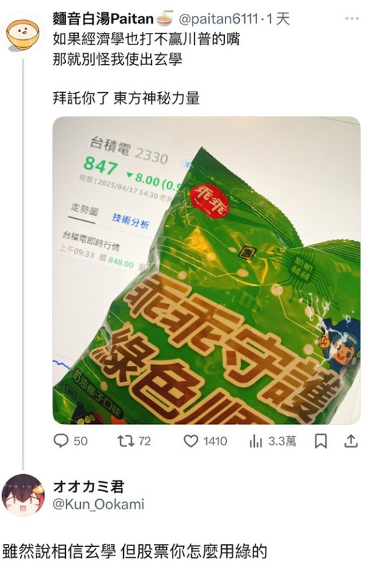This screenshot has width=368, height=572.
Task: Open オオカミ君's anime profile avatar
Action: [x=23, y=495]
